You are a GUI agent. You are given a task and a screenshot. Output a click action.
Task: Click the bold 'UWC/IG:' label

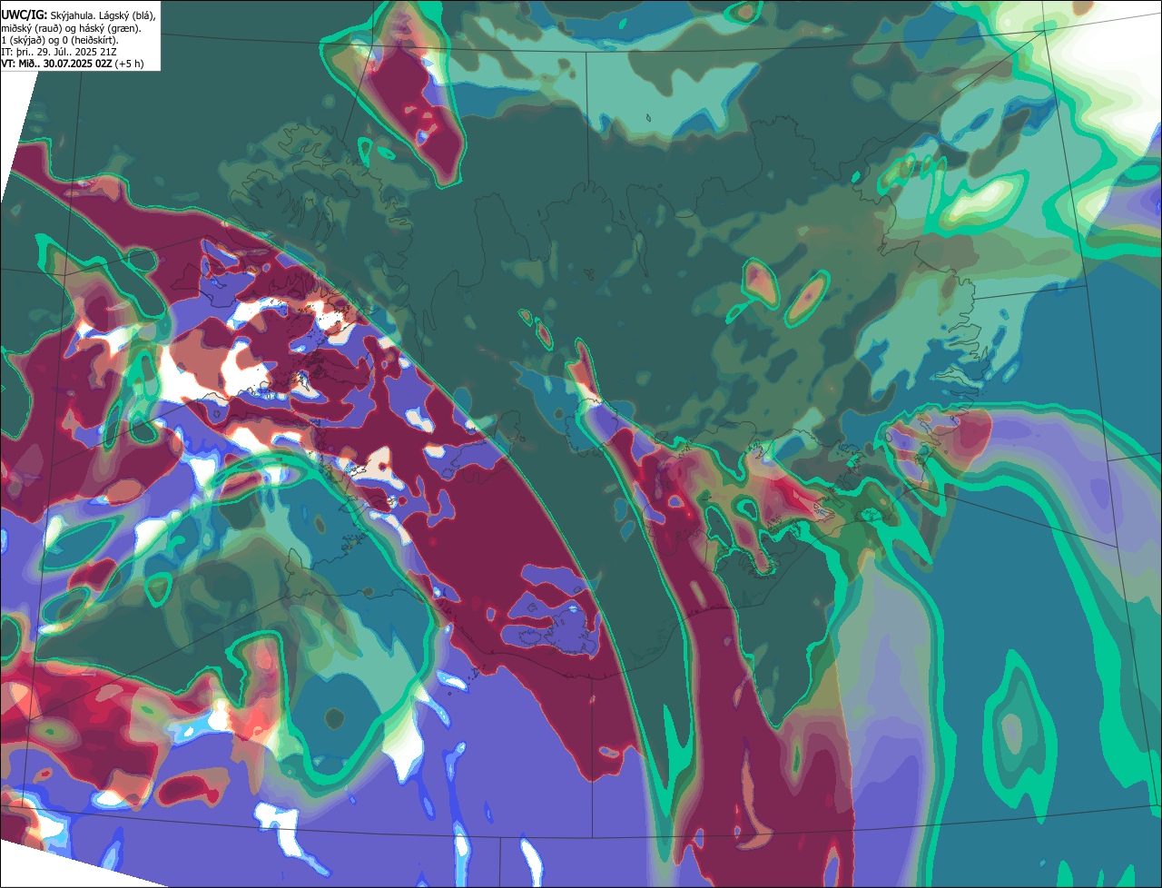[x=25, y=15]
